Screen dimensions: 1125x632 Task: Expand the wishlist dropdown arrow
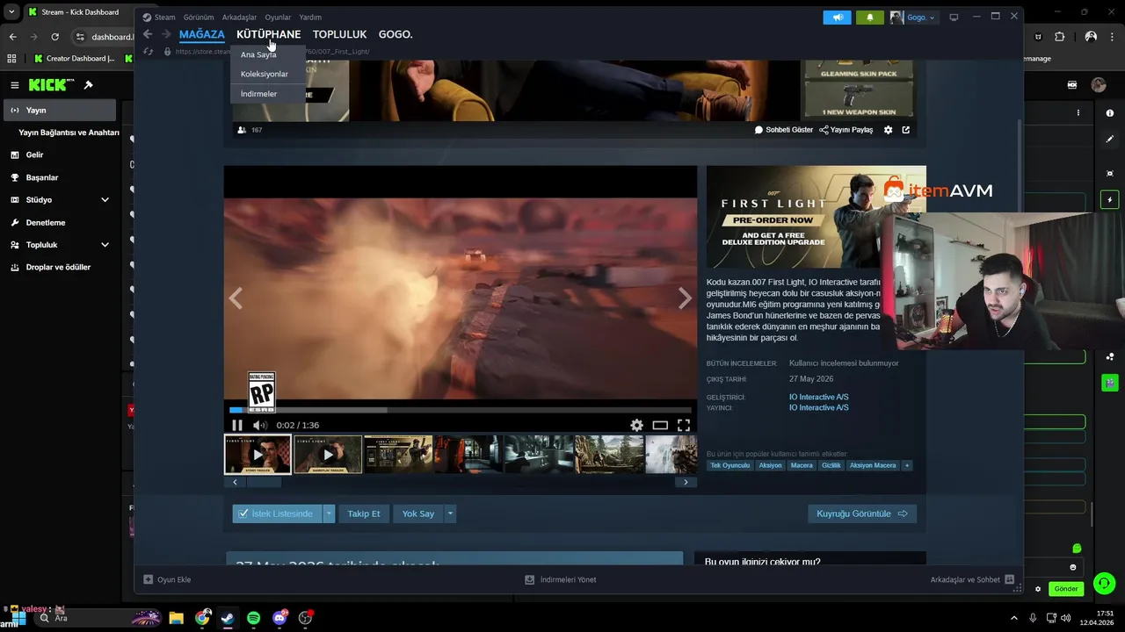pyautogui.click(x=329, y=513)
